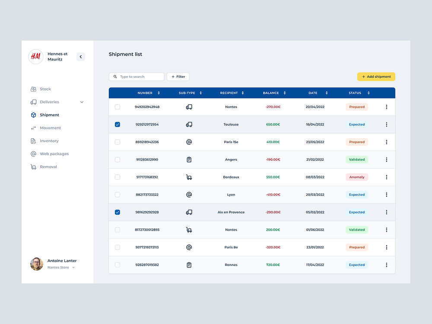The width and height of the screenshot is (432, 324).
Task: Open the Stock section in the sidebar
Action: [34, 89]
